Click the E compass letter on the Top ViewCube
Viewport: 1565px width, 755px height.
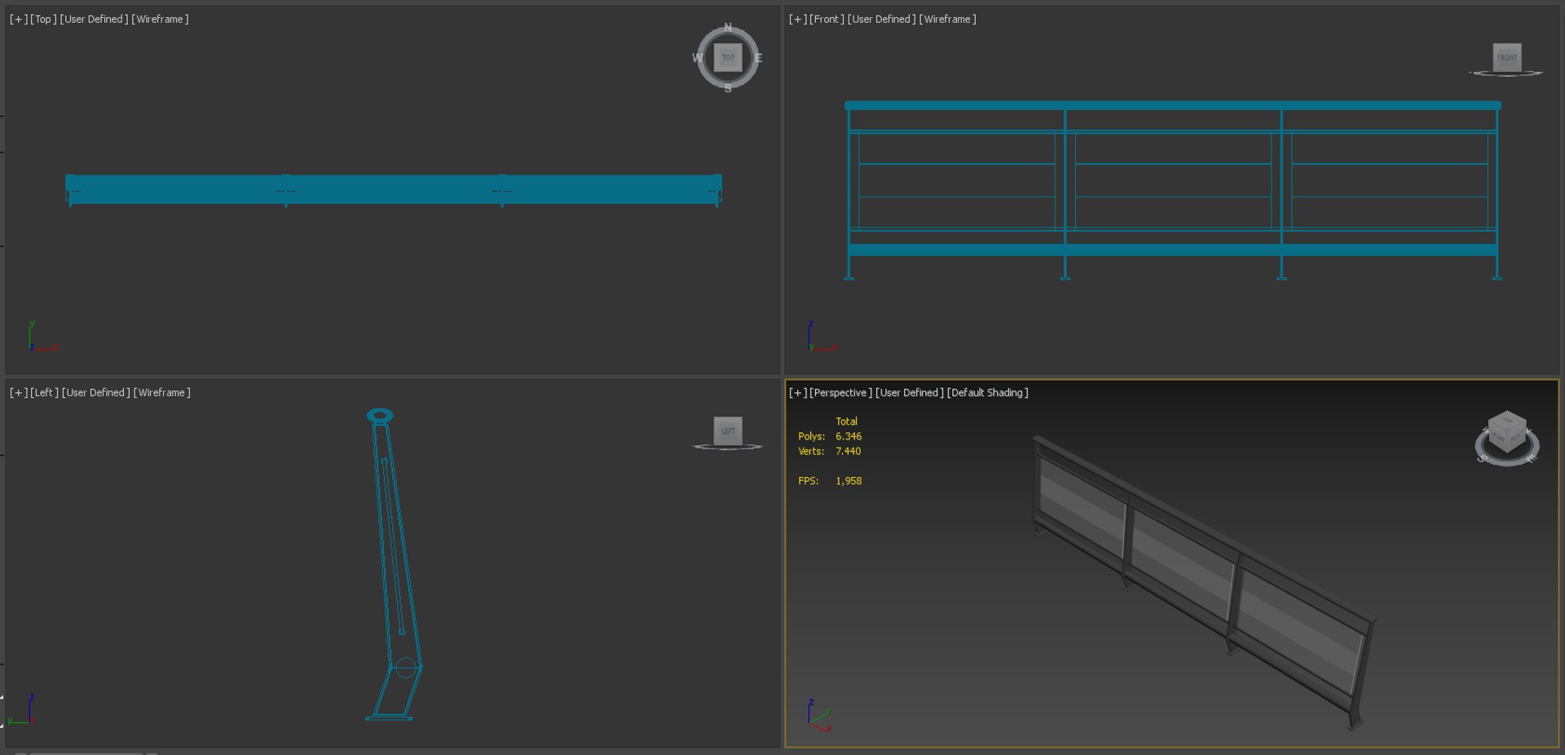pyautogui.click(x=758, y=58)
